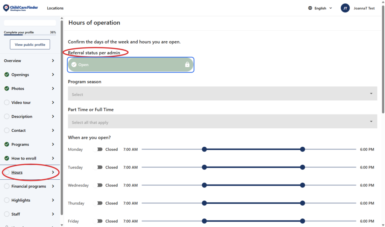Toggle Wednesday open/closed switch
Viewport: 385px width, 227px height.
coord(99,185)
